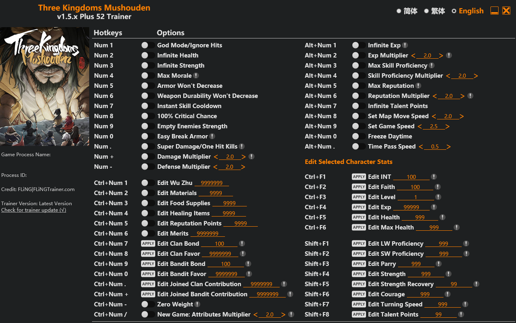The height and width of the screenshot is (323, 516).
Task: Click APPLY for Edit Turning Speed
Action: pyautogui.click(x=359, y=304)
